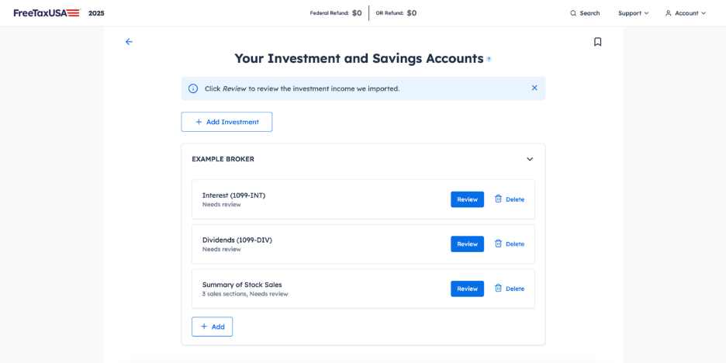Review the Interest (1099-INT) entry
This screenshot has width=726, height=363.
pyautogui.click(x=467, y=199)
